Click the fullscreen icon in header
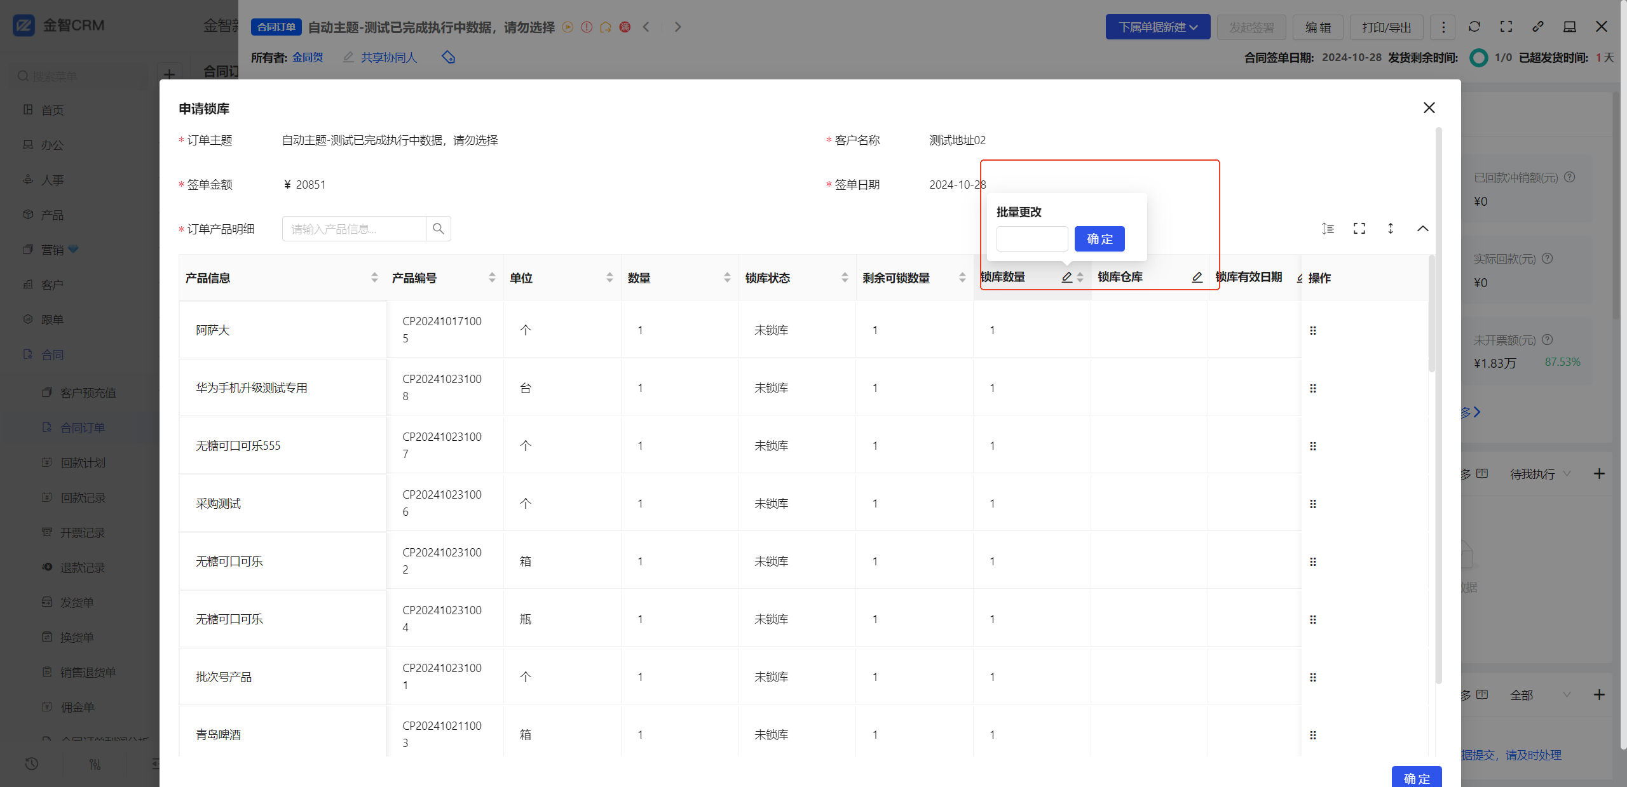 coord(1506,27)
